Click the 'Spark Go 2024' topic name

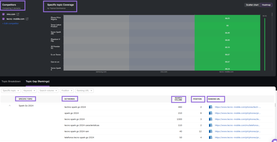tap(26, 105)
